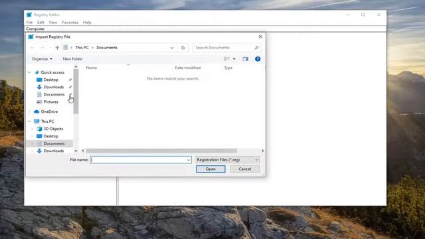Open the Help menu in Registry Editor
This screenshot has height=239, width=425.
(x=87, y=23)
